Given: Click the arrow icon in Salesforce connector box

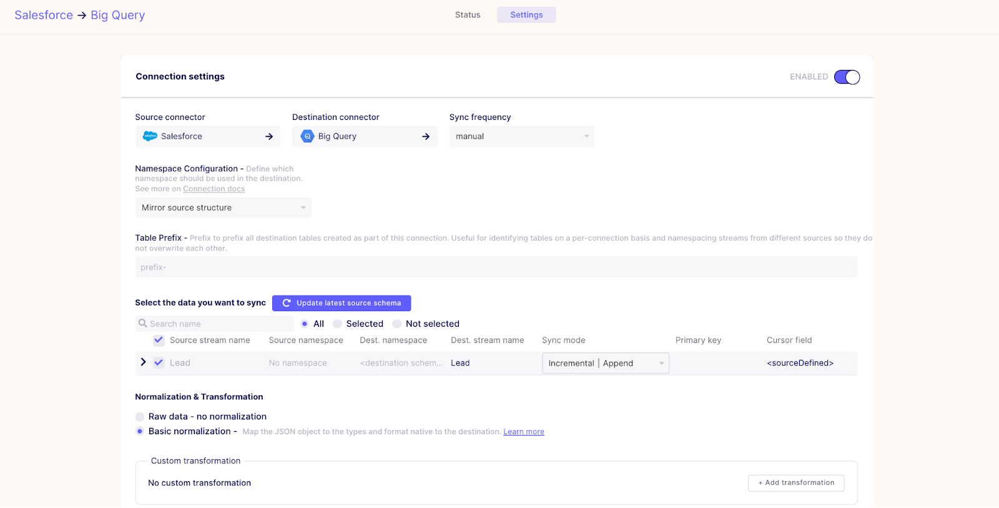Looking at the screenshot, I should pyautogui.click(x=269, y=136).
